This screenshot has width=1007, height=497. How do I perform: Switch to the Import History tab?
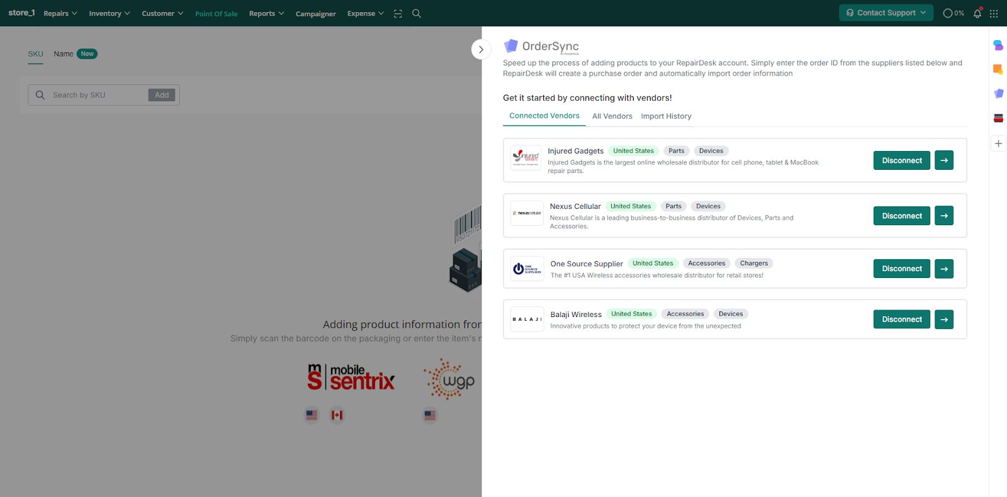click(666, 116)
